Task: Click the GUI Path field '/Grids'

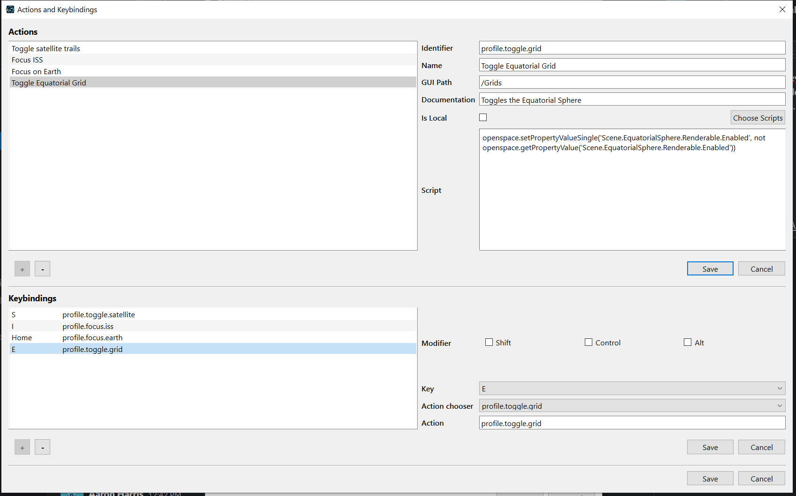Action: 632,82
